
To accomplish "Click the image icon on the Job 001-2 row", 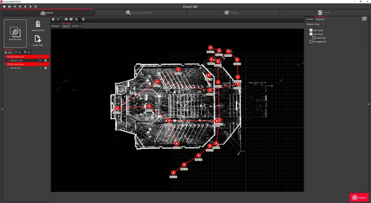I will click(x=46, y=60).
